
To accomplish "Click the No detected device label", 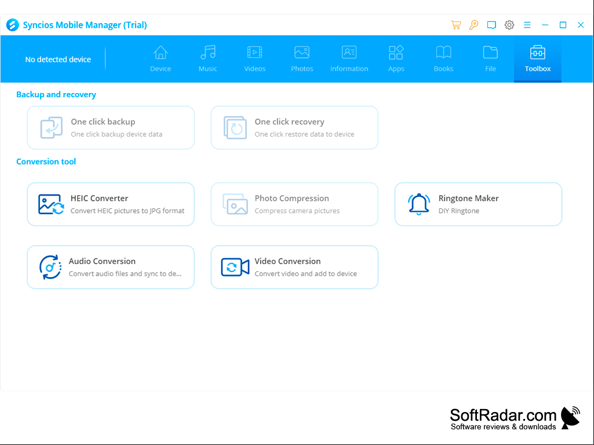I will [58, 60].
